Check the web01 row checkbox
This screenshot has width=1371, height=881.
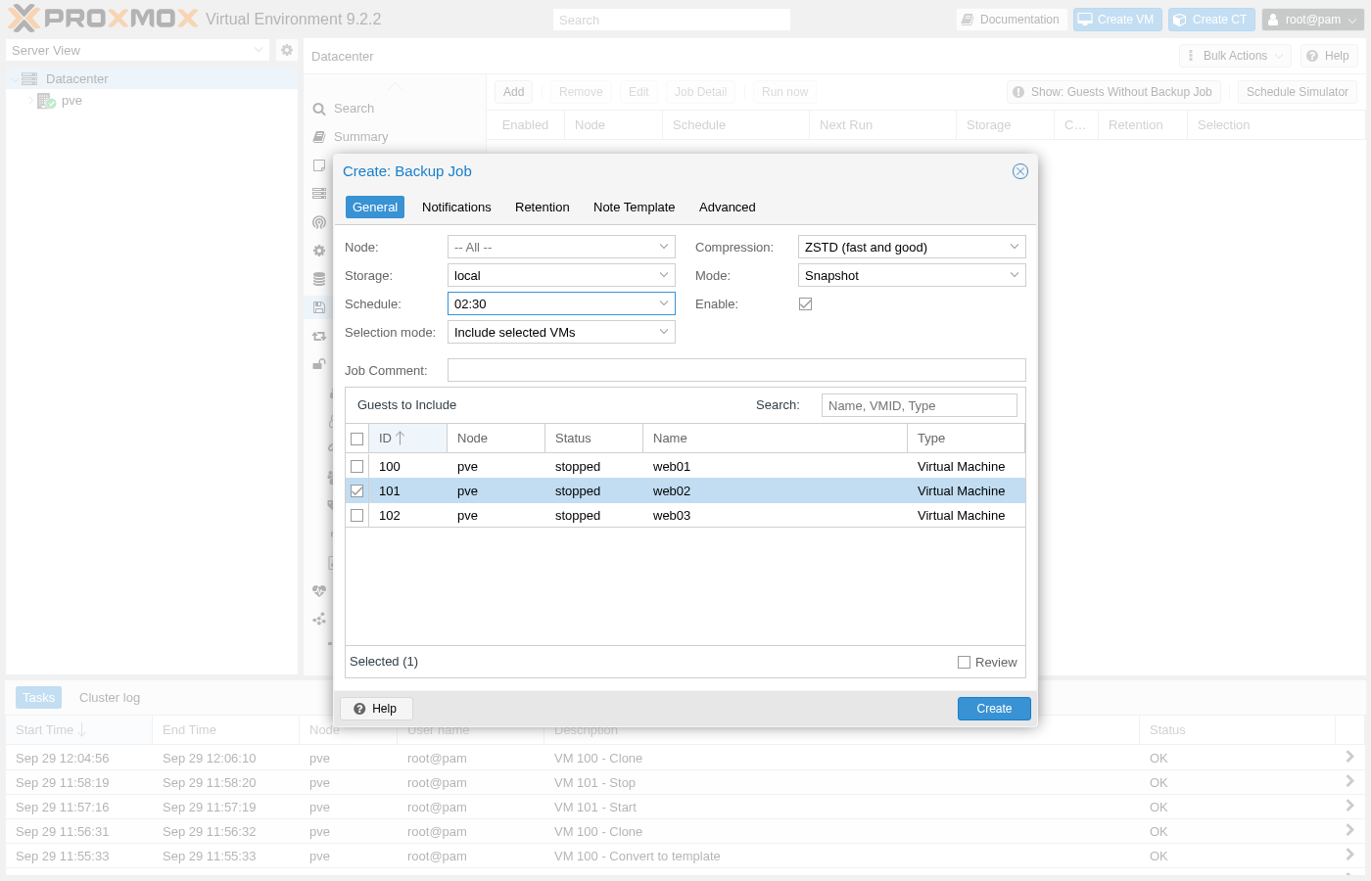tap(357, 467)
